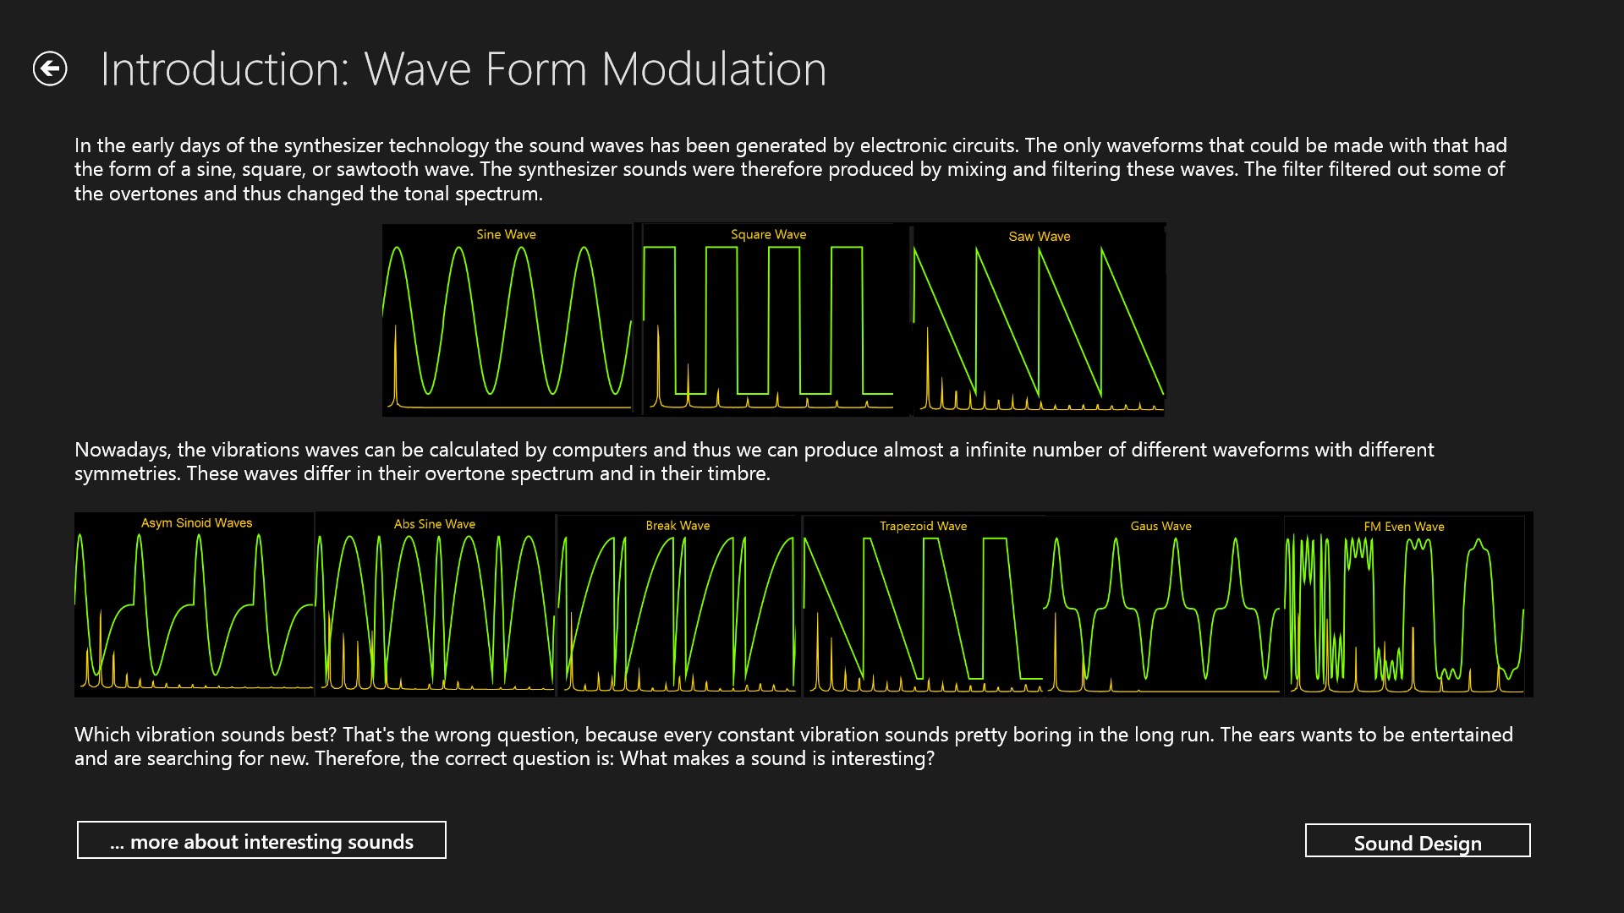Viewport: 1624px width, 913px height.
Task: Open more about interesting sounds
Action: [261, 840]
